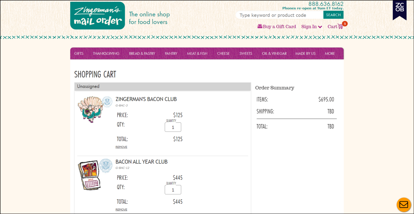414x214 pixels.
Task: Remove Zingerman's Bacon Club from cart
Action: 121,147
